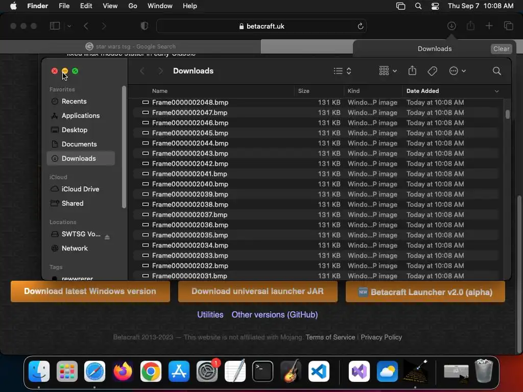Open the Help menu
The width and height of the screenshot is (523, 392).
pyautogui.click(x=190, y=6)
